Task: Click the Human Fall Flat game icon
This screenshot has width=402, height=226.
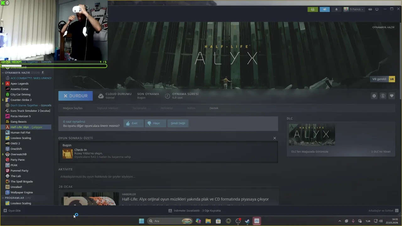Action: pyautogui.click(x=8, y=132)
